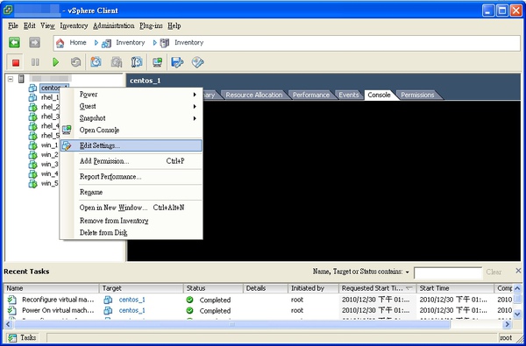The image size is (526, 346).
Task: Click the Recent Tasks horizontal scrollbar
Action: 231,324
